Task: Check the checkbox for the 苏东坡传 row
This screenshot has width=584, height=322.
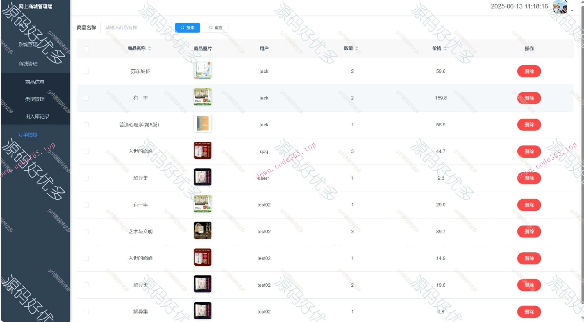Action: point(86,71)
